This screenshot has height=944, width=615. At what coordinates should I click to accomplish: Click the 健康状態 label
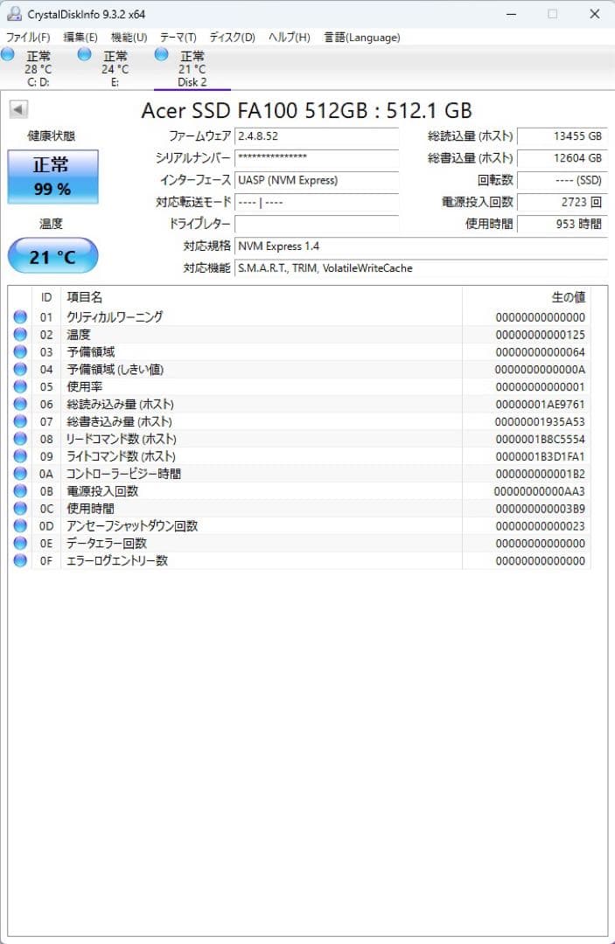click(52, 136)
